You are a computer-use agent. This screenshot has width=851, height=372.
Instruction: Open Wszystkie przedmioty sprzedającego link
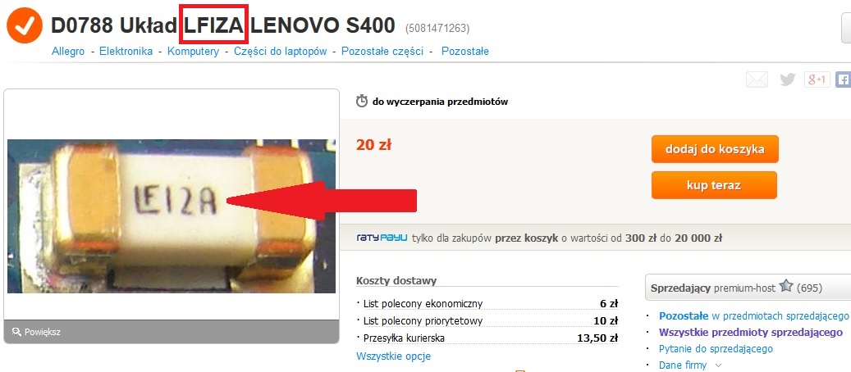751,333
